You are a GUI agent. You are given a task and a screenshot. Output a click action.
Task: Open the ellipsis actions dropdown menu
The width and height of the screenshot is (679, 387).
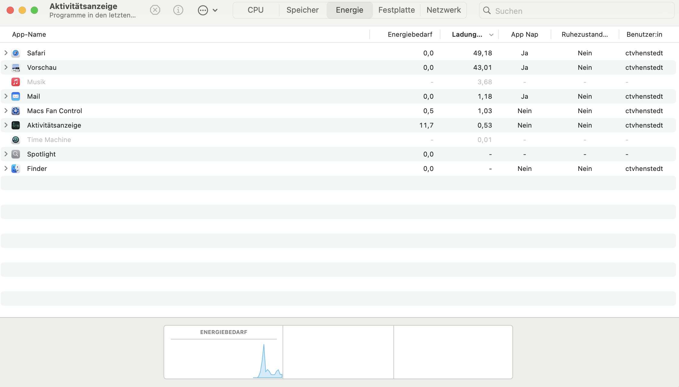point(207,10)
